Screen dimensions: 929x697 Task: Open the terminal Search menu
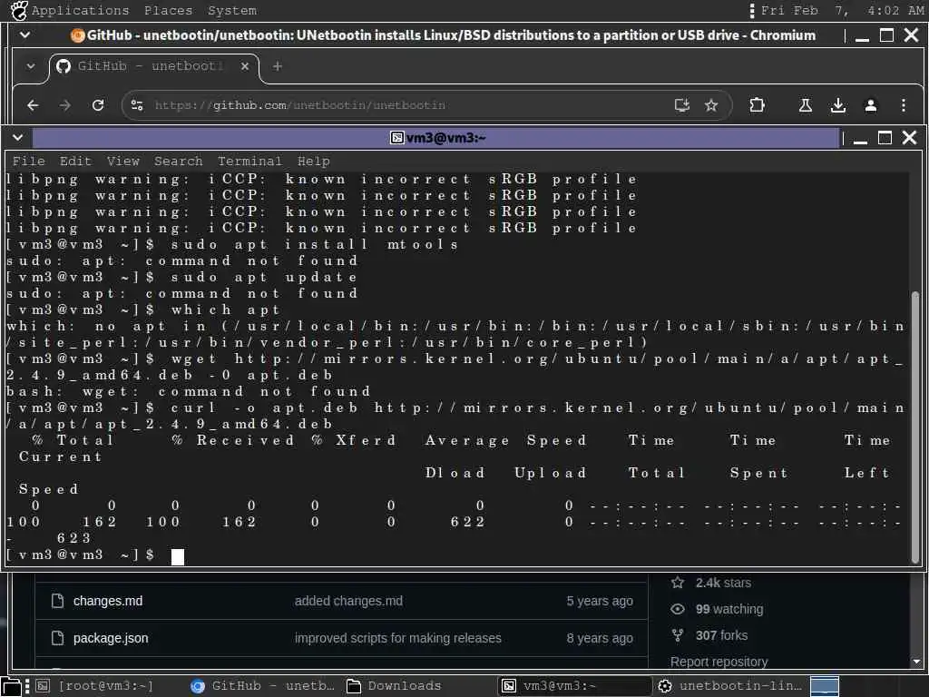178,162
